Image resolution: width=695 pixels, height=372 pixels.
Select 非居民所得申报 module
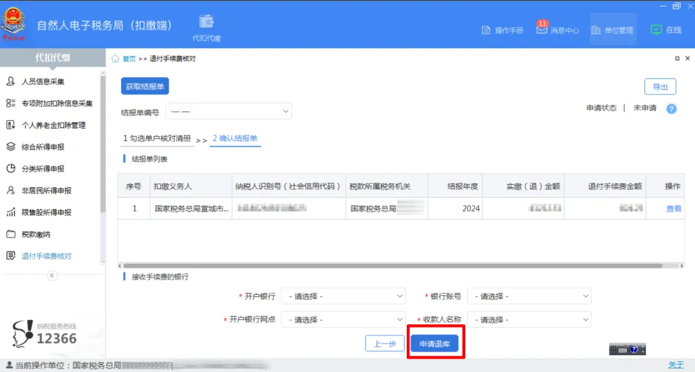[x=47, y=190]
